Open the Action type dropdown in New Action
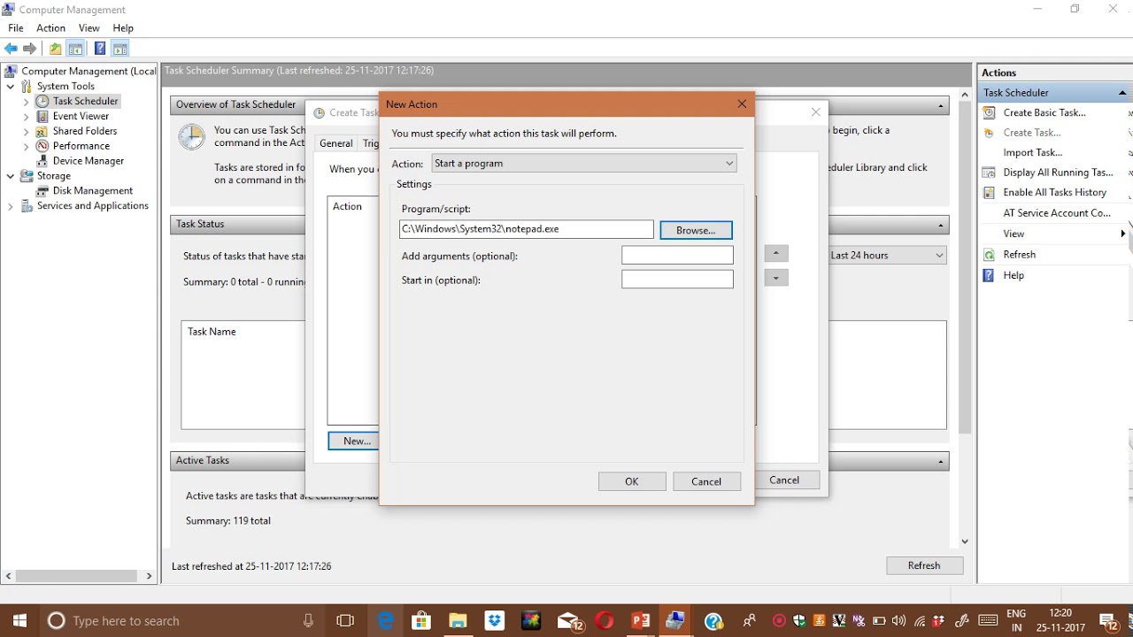 pyautogui.click(x=584, y=163)
